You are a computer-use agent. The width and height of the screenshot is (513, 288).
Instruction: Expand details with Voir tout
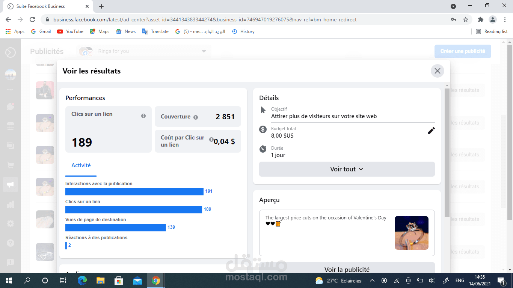click(347, 169)
